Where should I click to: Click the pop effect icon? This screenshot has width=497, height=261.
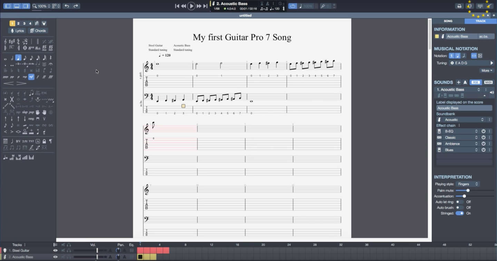coord(31,112)
